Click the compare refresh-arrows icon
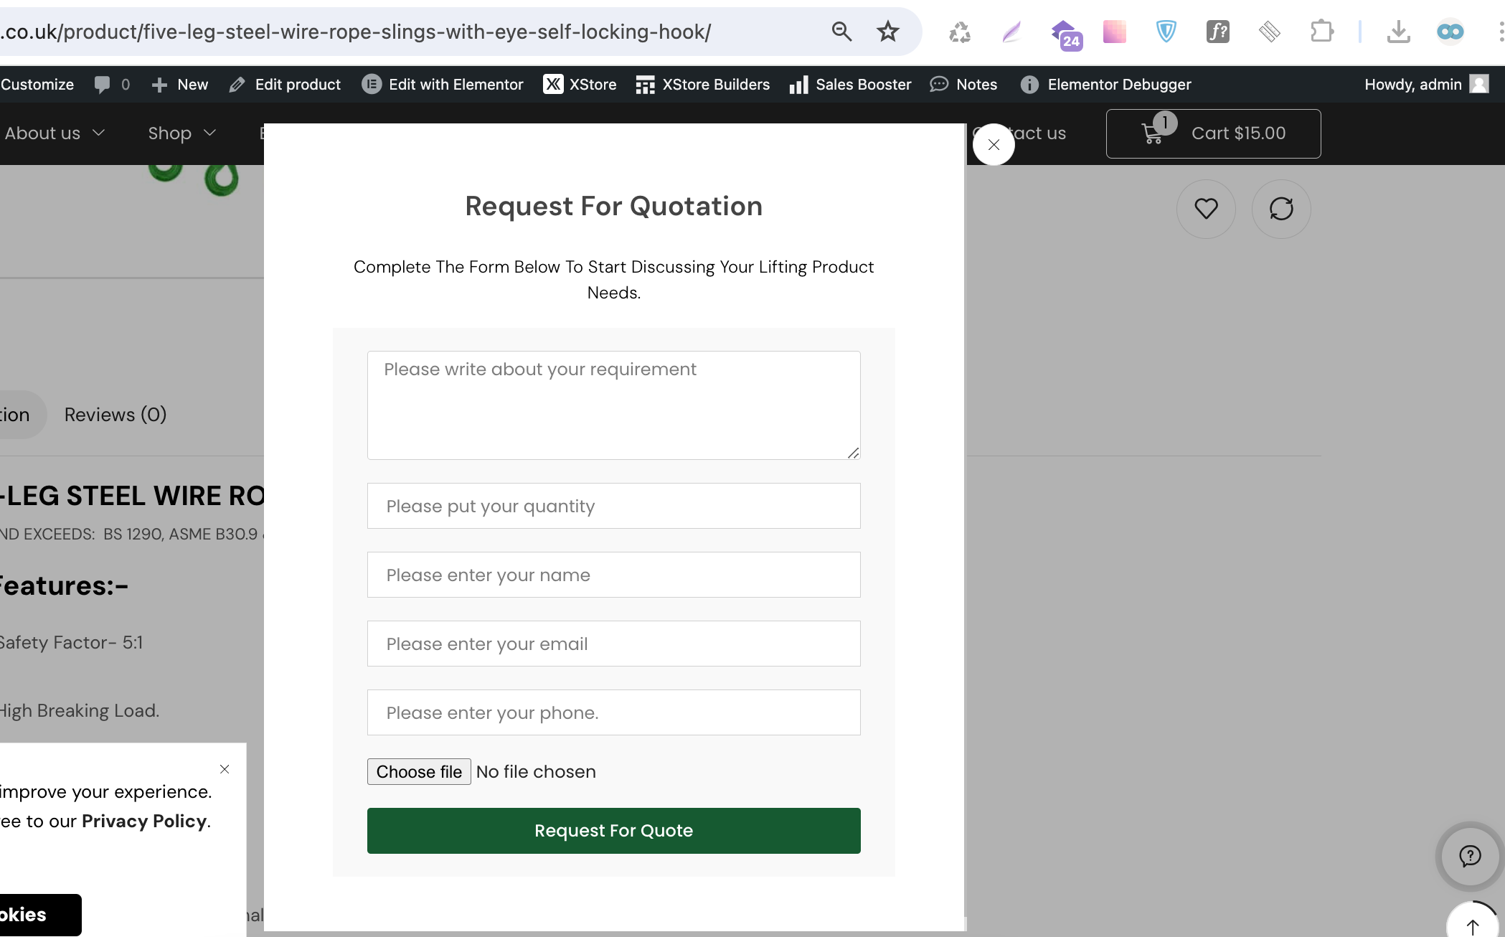The image size is (1505, 937). pos(1281,209)
